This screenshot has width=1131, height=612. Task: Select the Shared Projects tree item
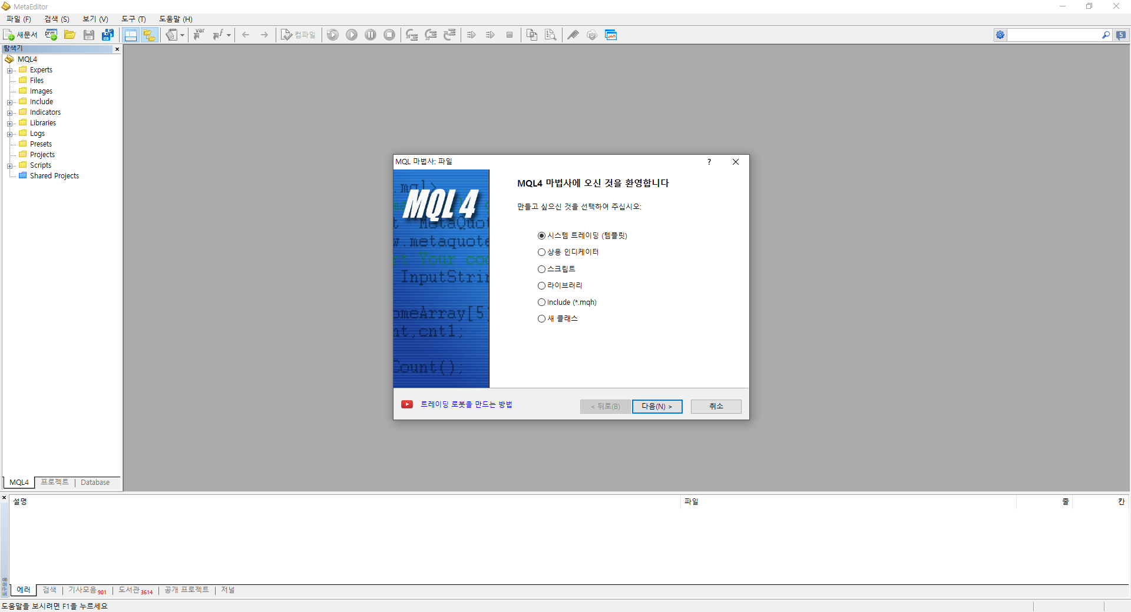point(54,176)
